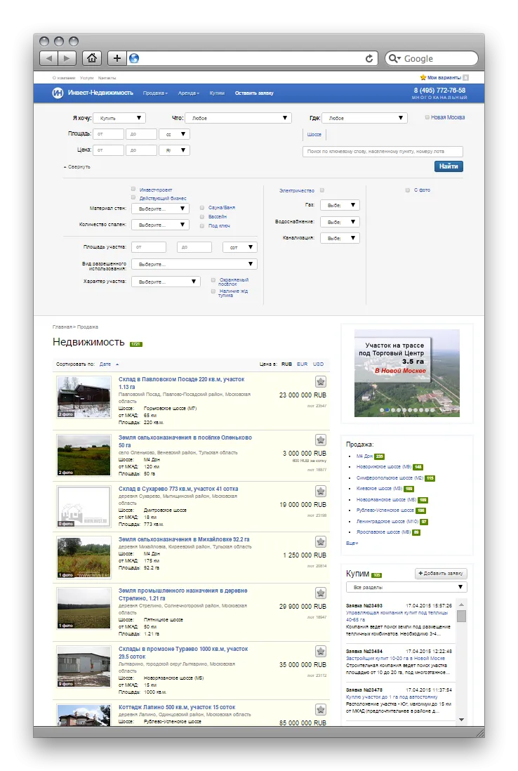Open the Количество спален dropdown
Screen dimensions: 518x771
click(x=160, y=225)
